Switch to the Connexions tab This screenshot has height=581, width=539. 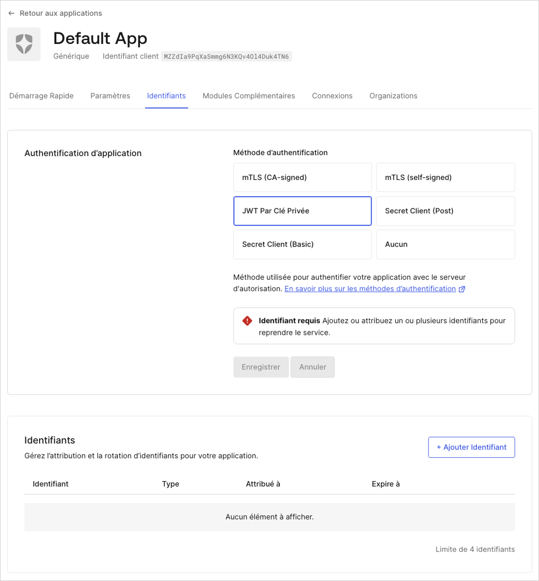click(332, 96)
